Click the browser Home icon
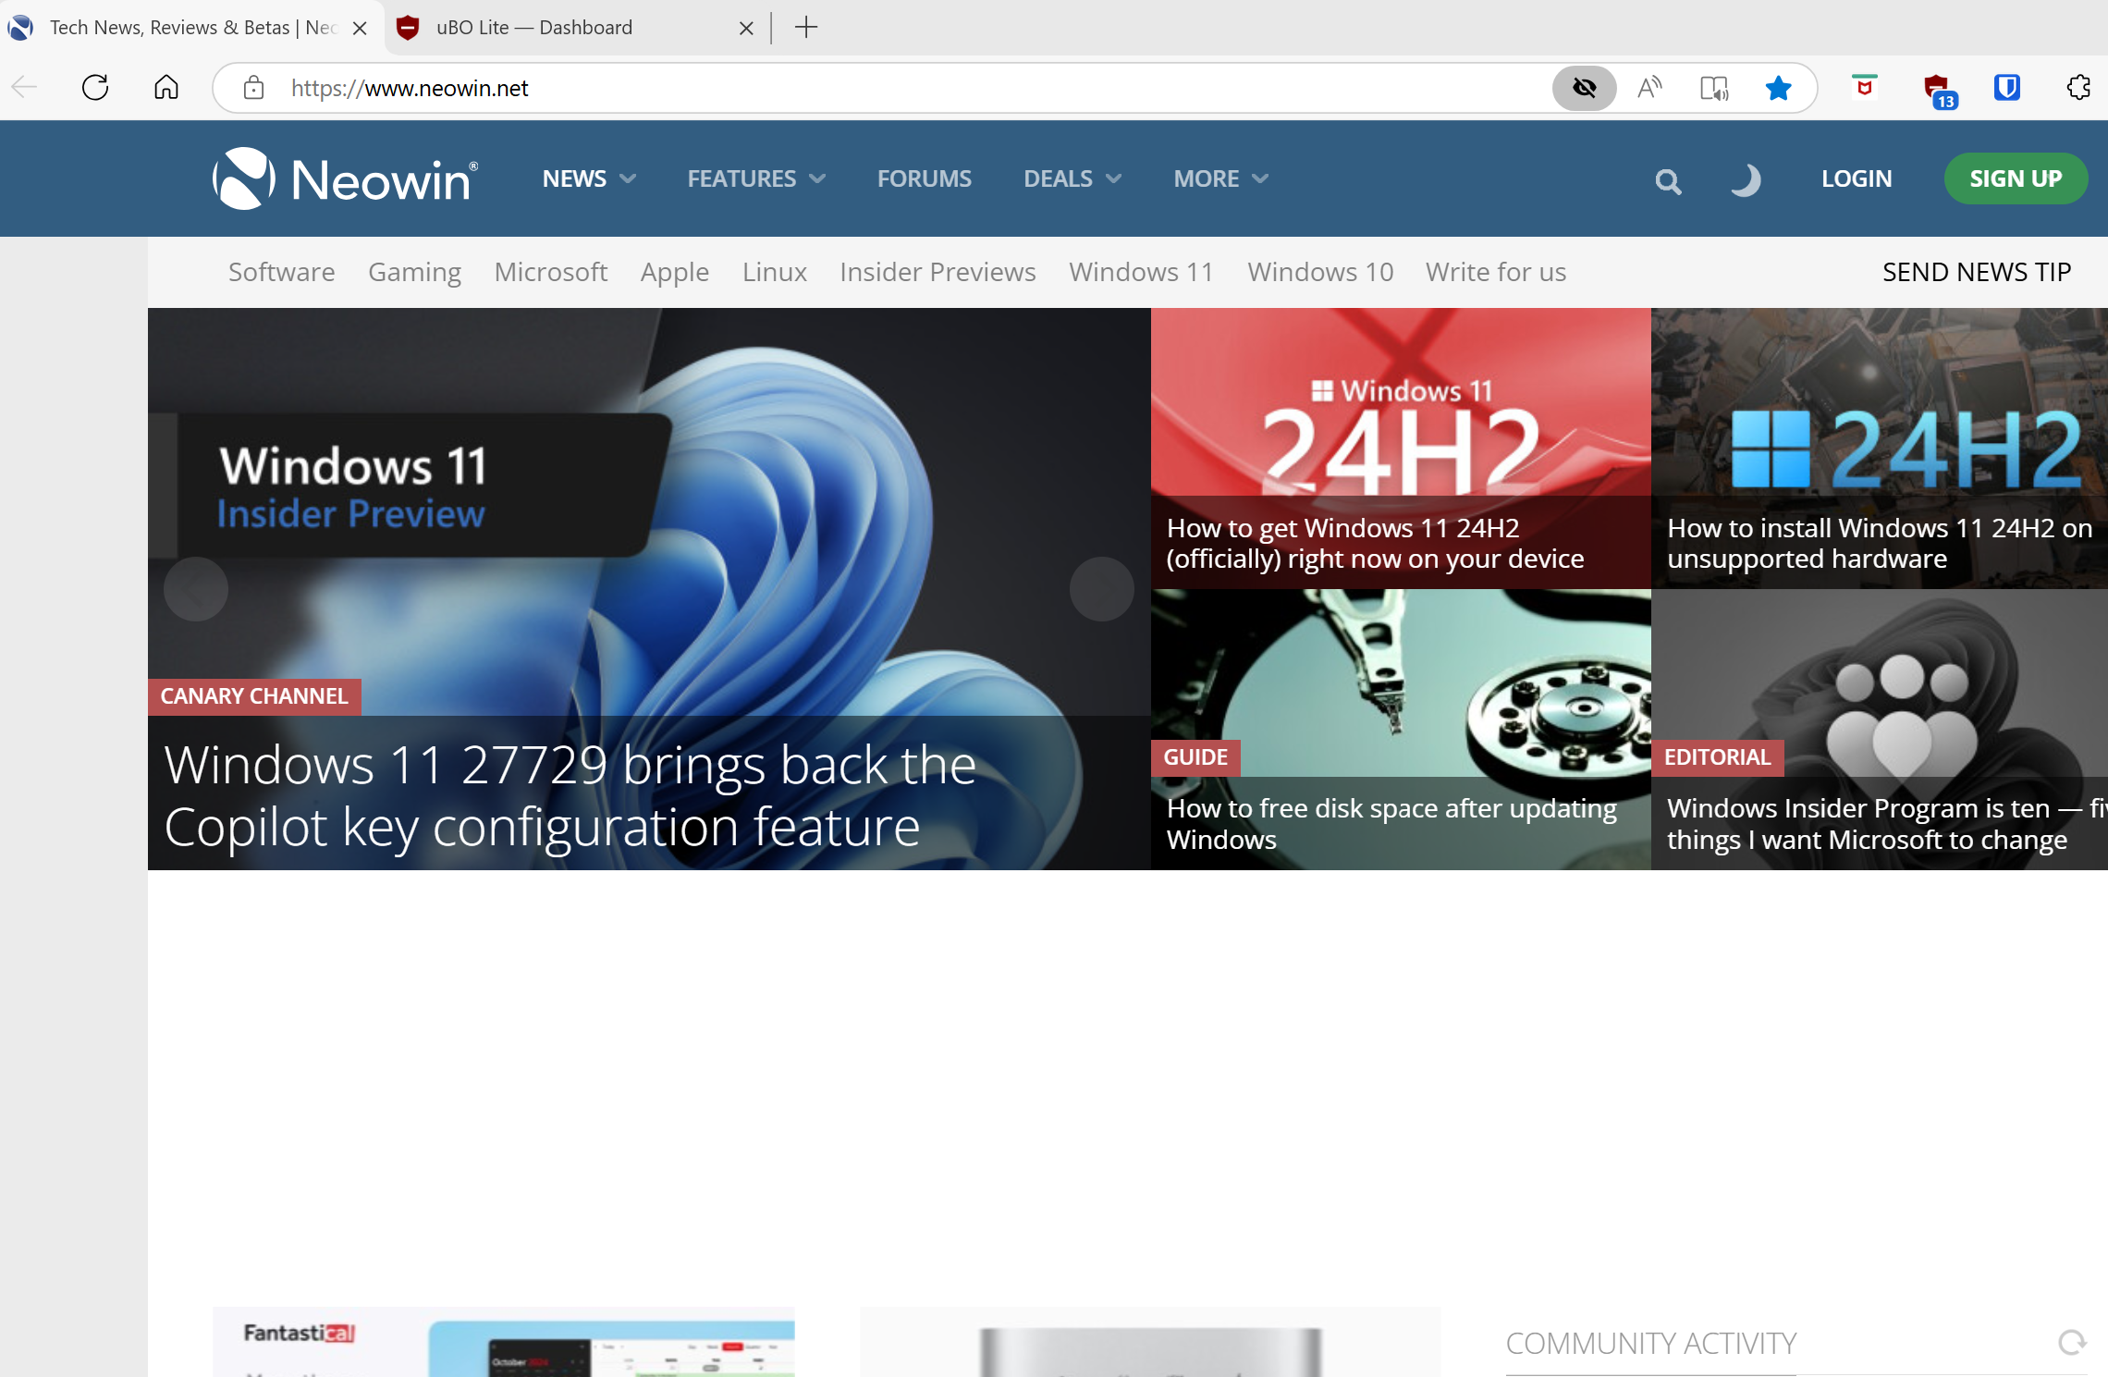 point(166,88)
